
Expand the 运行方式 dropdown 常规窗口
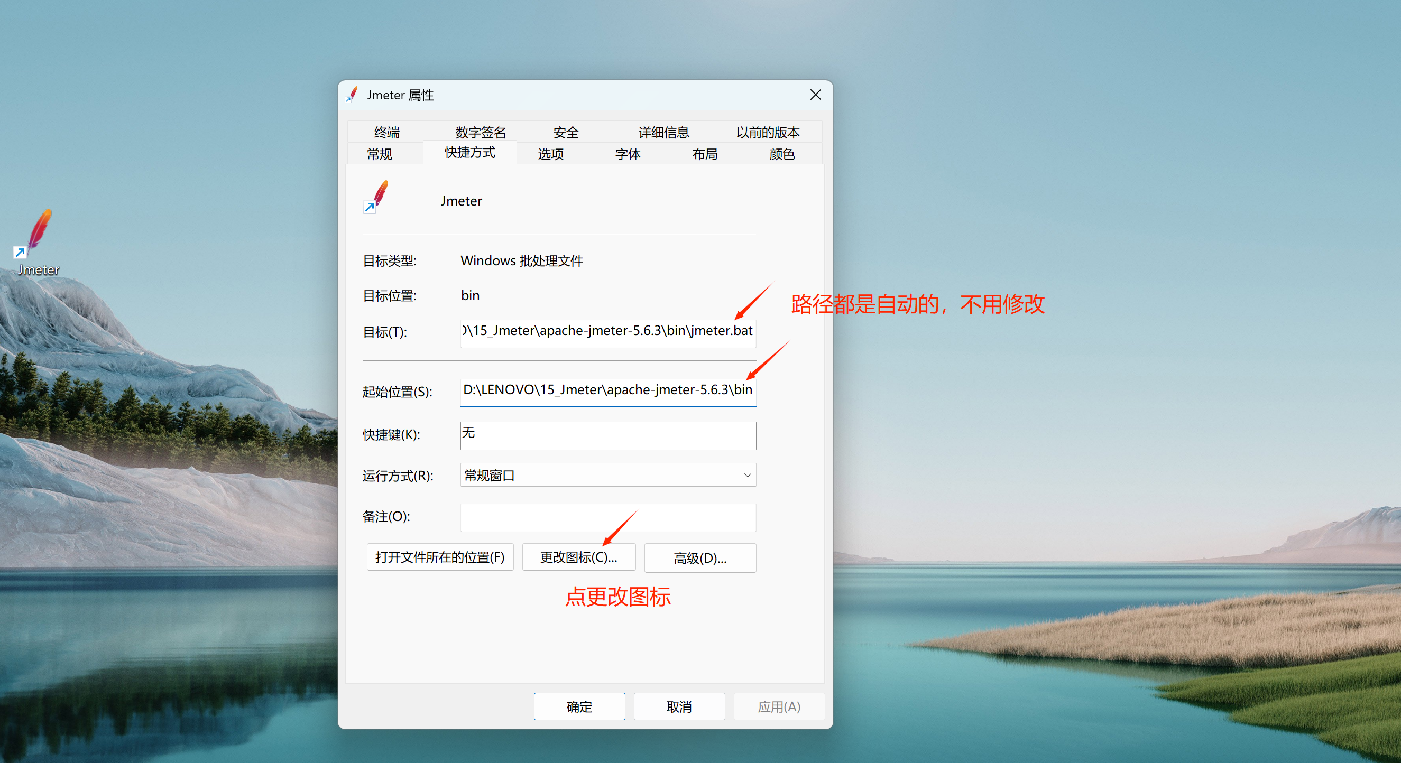608,475
